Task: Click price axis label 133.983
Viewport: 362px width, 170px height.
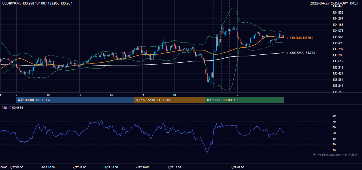Action: pyautogui.click(x=338, y=37)
